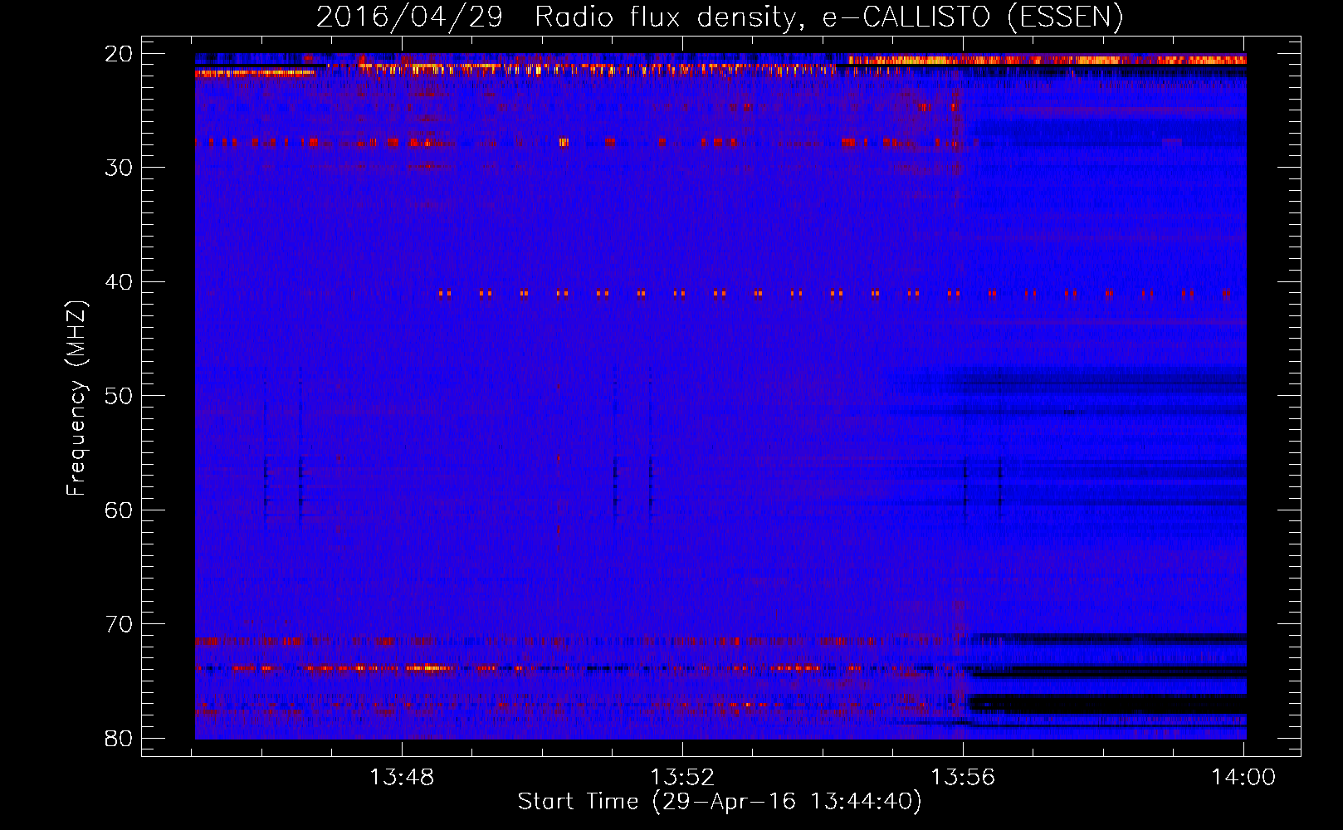
Task: Click the '13:56' time tick label
Action: 963,778
